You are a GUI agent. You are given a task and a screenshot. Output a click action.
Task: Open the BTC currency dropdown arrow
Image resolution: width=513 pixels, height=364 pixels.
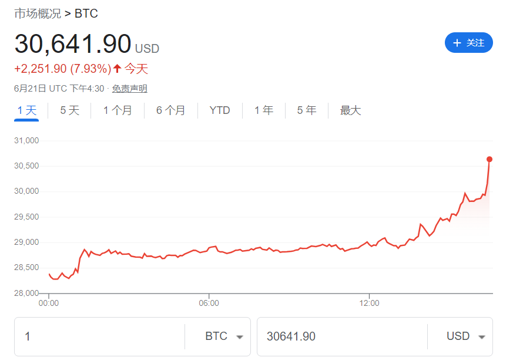239,337
